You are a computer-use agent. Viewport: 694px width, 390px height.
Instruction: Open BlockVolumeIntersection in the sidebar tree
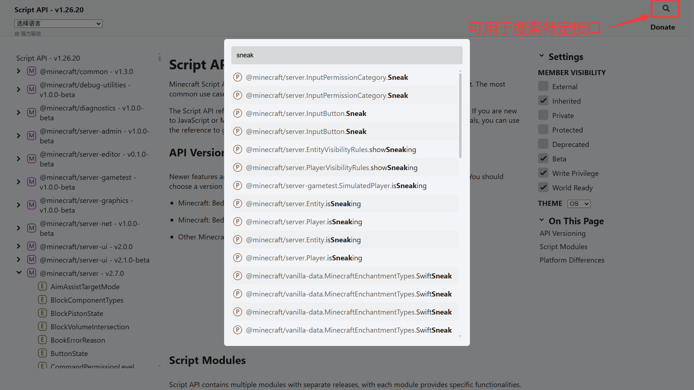90,327
